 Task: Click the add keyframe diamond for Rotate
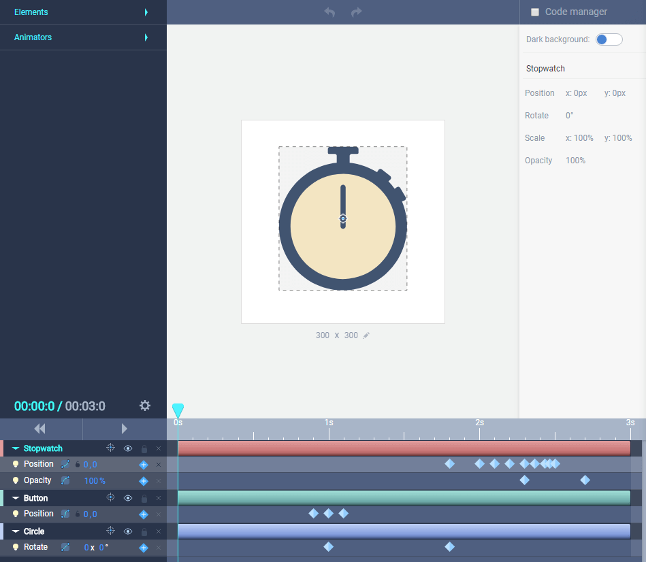[x=143, y=547]
